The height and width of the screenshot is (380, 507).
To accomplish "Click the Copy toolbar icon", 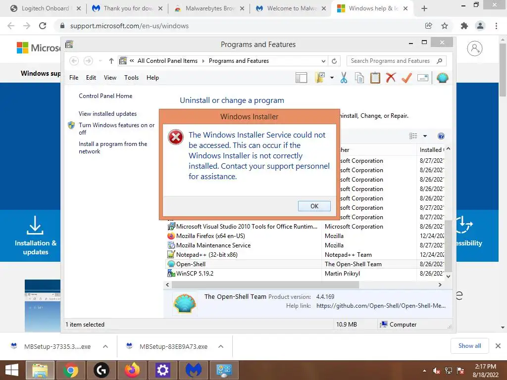I will [359, 78].
